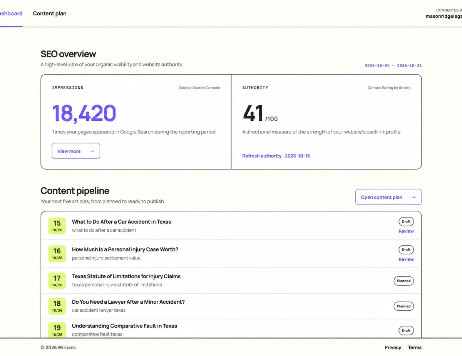Open Understanding Comparative Fault in Texas

point(124,326)
